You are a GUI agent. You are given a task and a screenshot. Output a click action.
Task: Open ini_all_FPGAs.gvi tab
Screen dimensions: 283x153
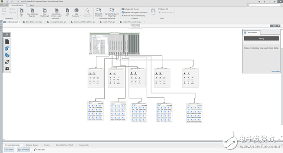(108, 22)
